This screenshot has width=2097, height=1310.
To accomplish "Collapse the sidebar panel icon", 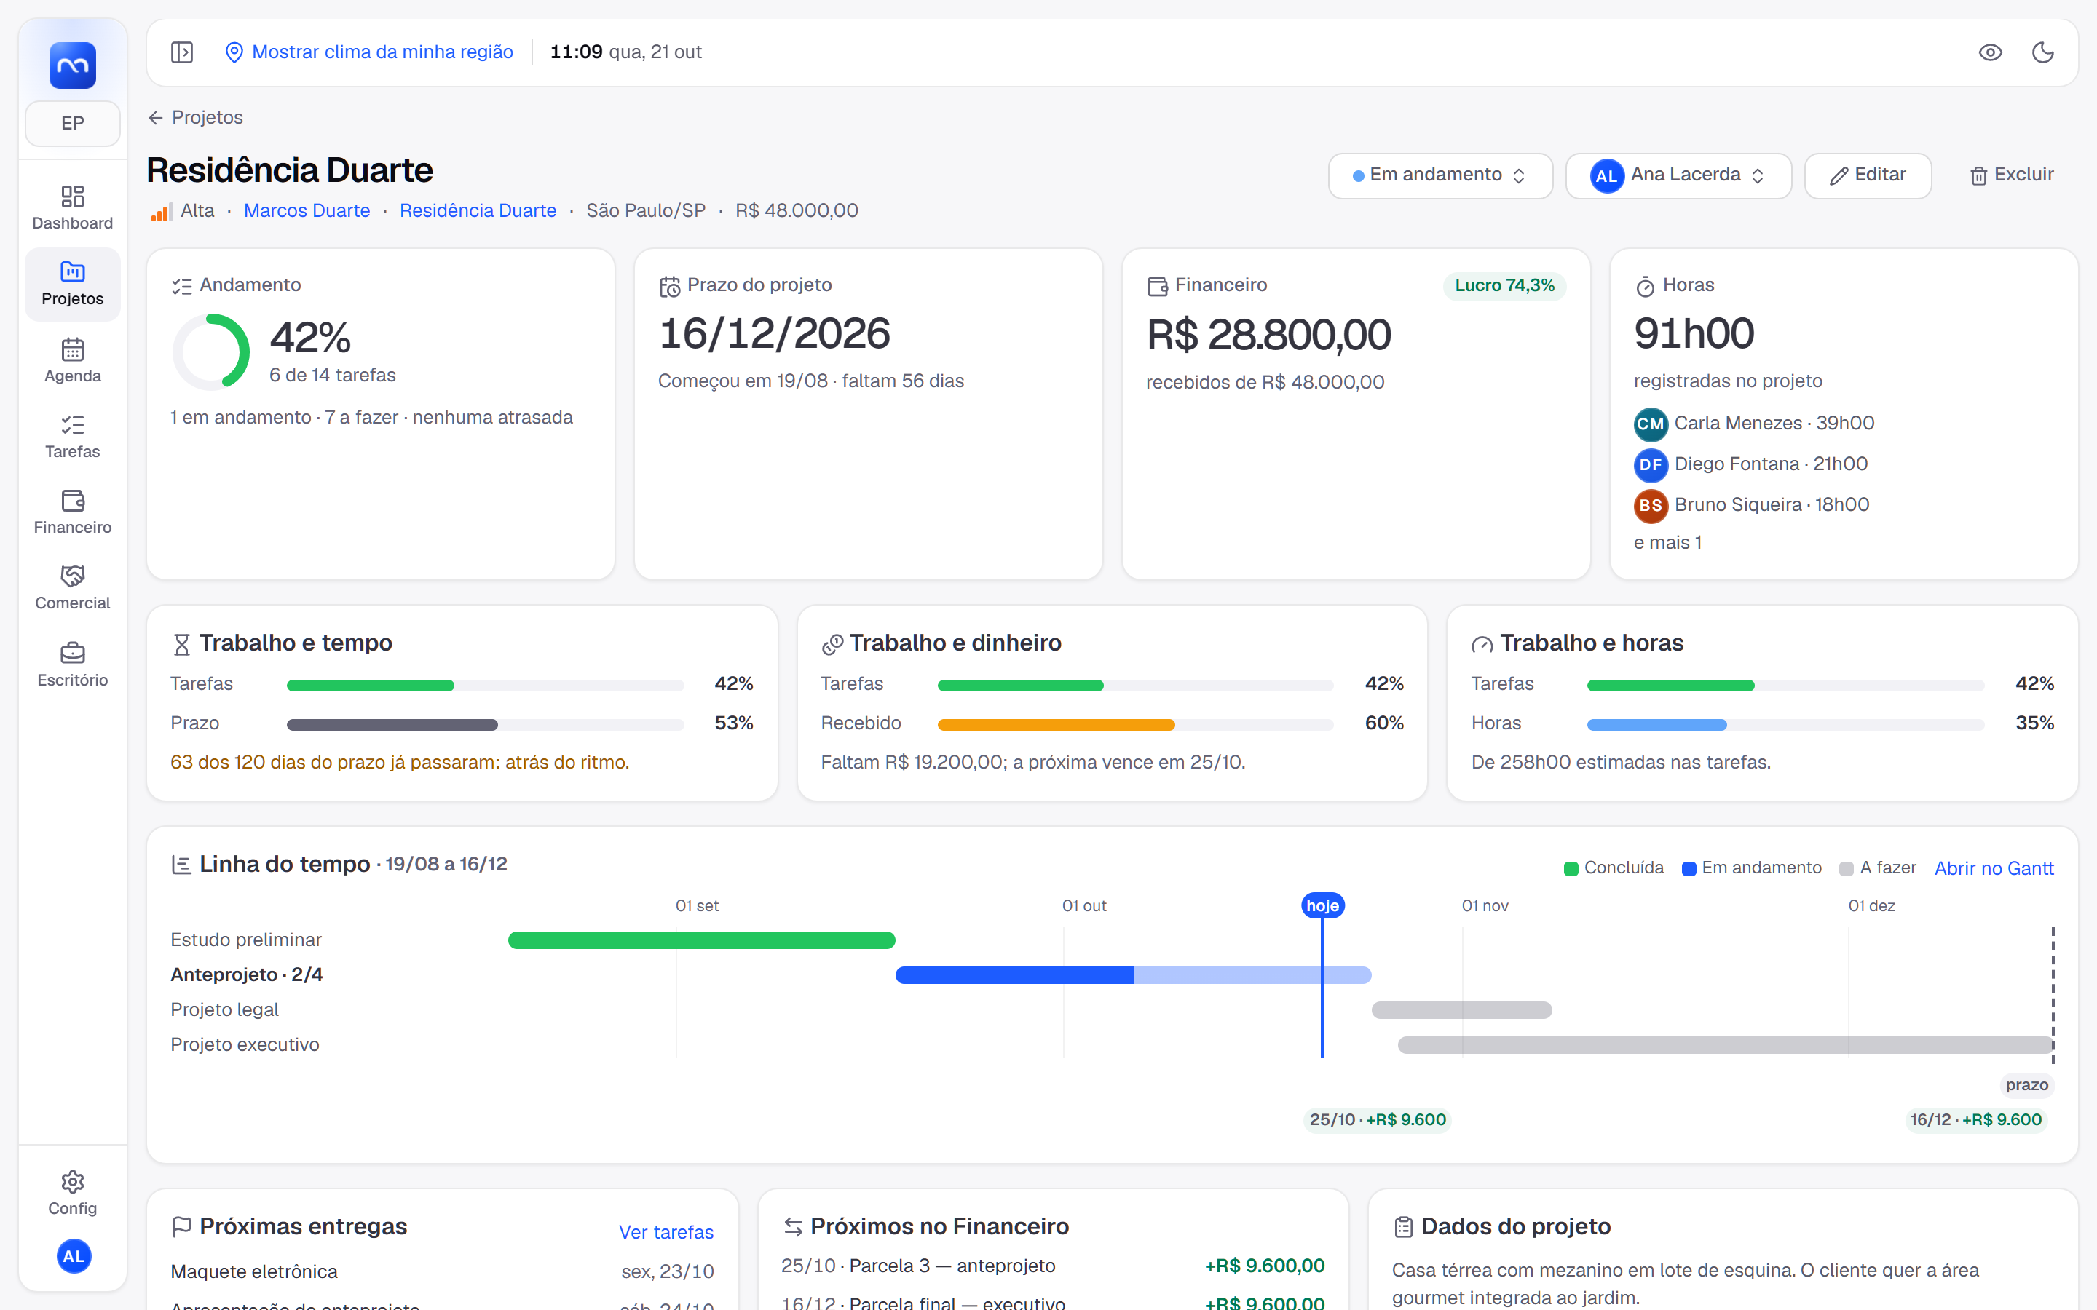I will click(x=182, y=52).
